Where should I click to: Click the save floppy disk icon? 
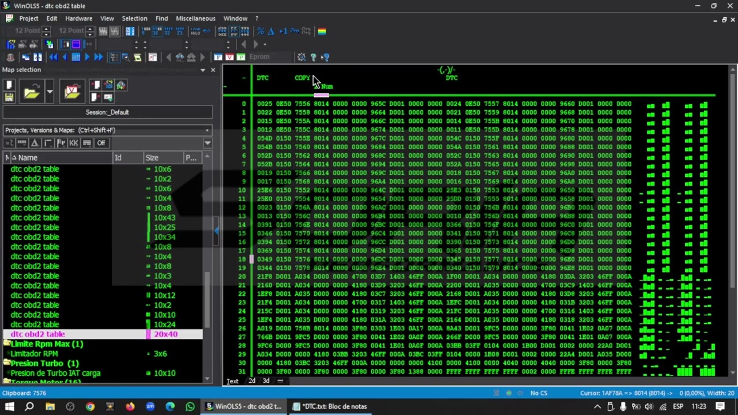click(9, 97)
